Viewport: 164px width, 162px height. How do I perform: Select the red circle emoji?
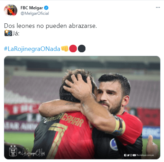click(73, 48)
